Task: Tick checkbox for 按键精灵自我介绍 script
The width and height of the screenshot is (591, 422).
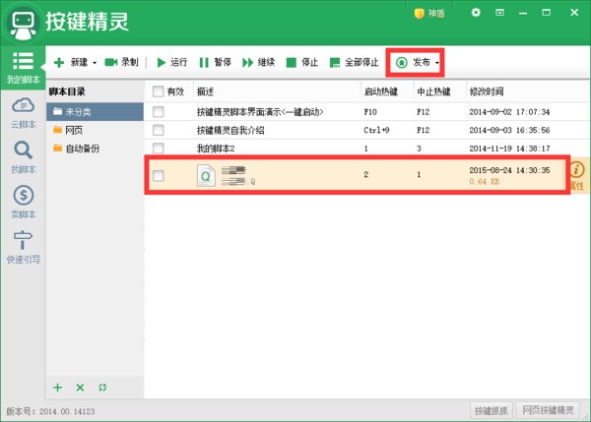Action: click(158, 130)
